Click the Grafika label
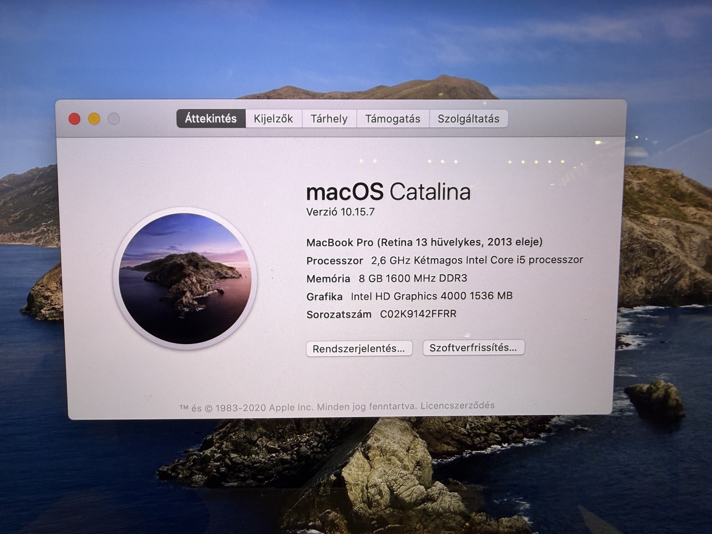 (324, 297)
